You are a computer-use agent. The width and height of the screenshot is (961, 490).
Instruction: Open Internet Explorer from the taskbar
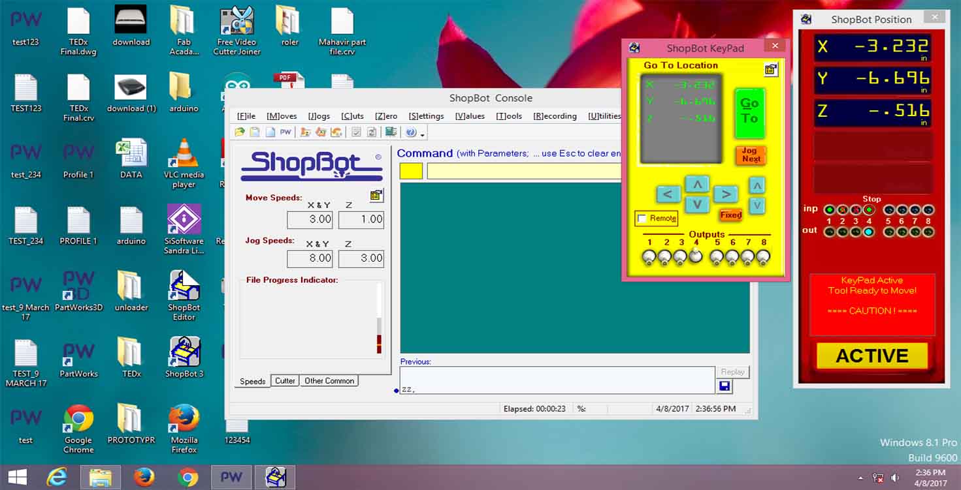tap(57, 477)
